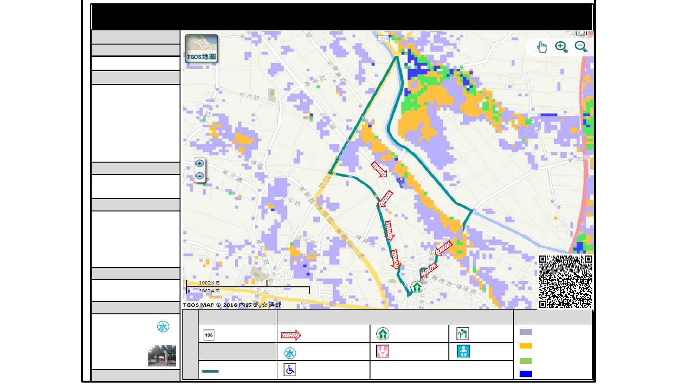
Task: Click the pink person legend icon
Action: pyautogui.click(x=383, y=351)
